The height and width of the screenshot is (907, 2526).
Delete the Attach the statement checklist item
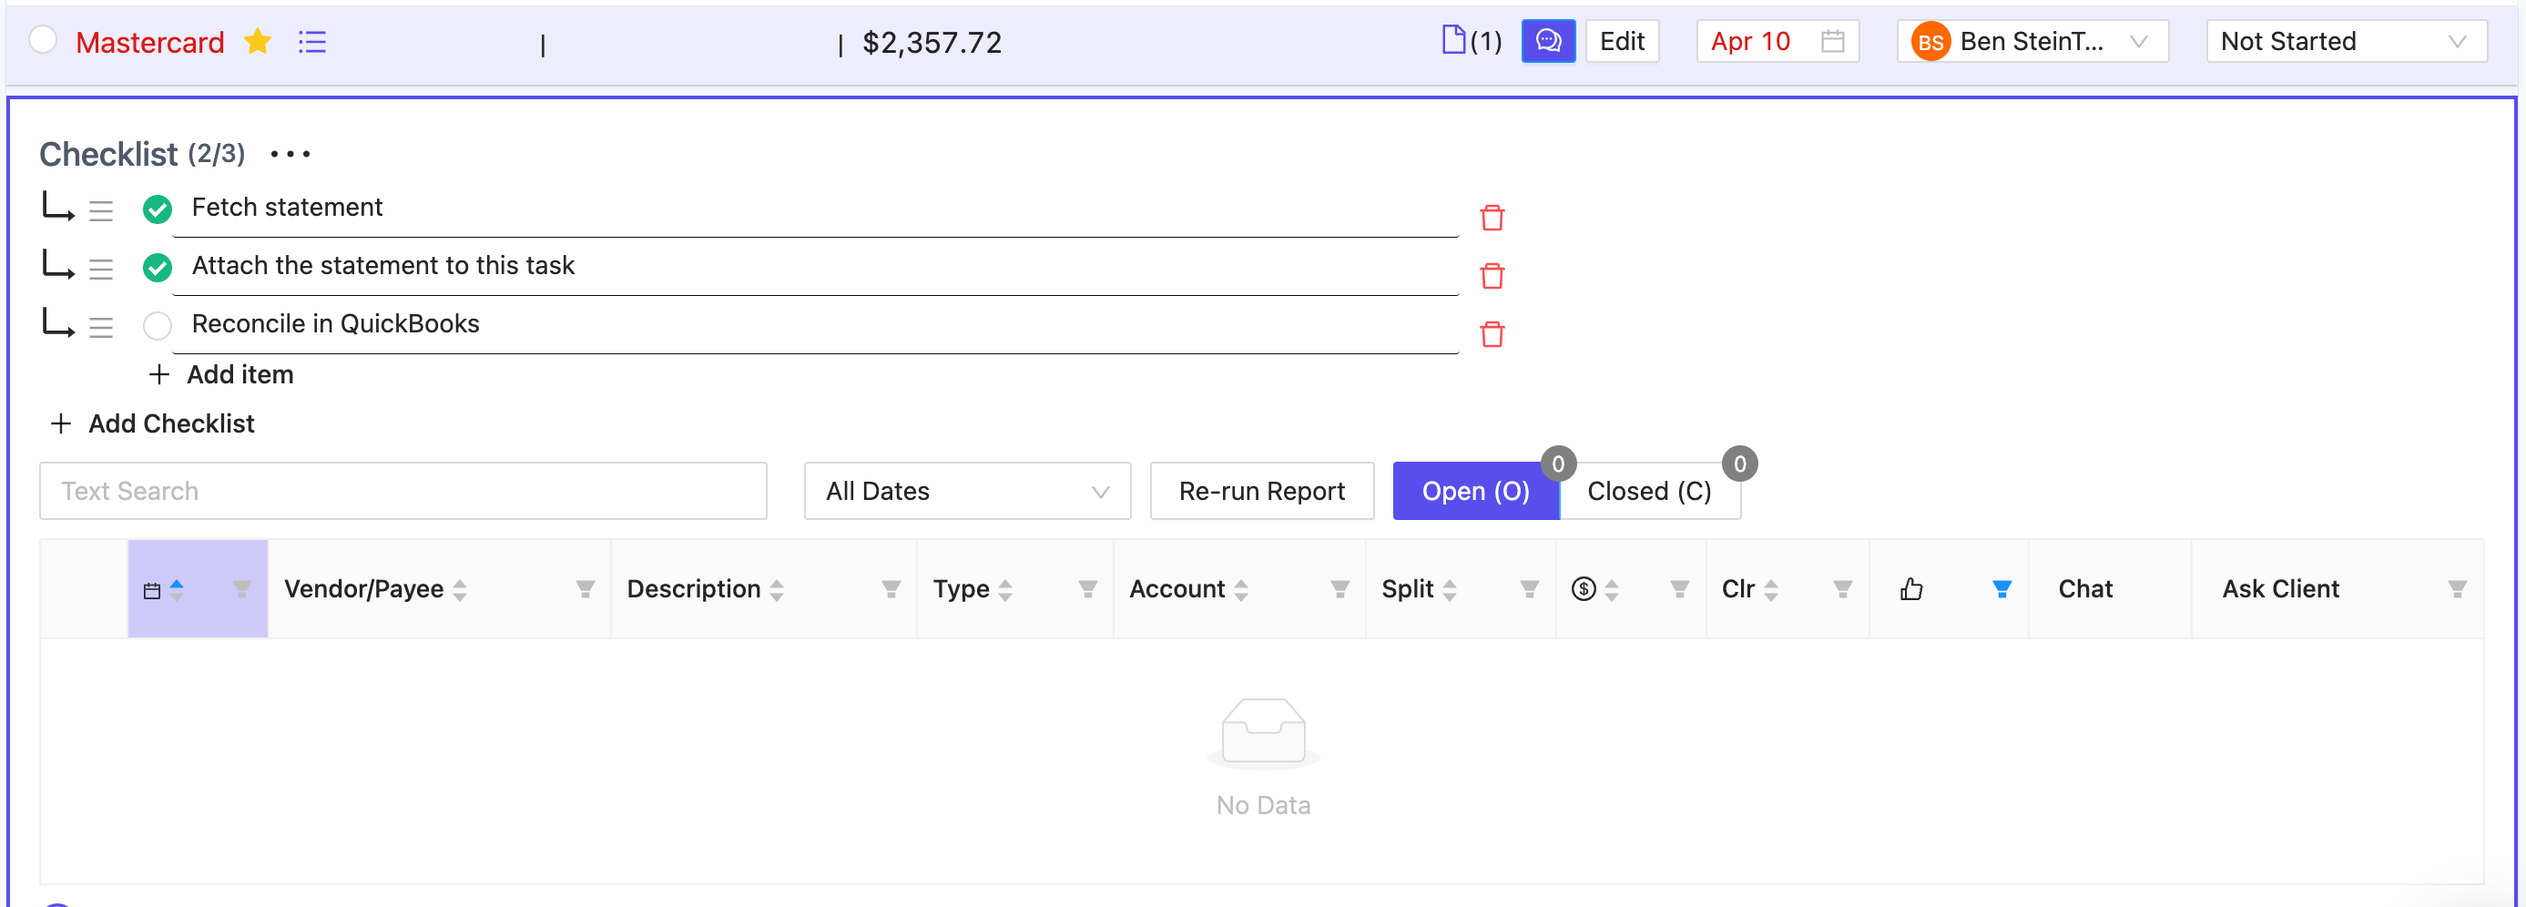tap(1492, 277)
